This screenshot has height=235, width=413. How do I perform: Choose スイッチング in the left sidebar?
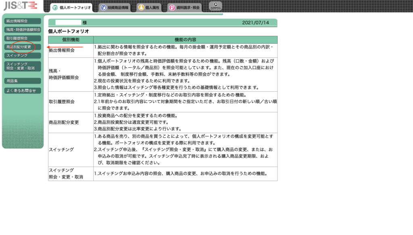coord(23,55)
